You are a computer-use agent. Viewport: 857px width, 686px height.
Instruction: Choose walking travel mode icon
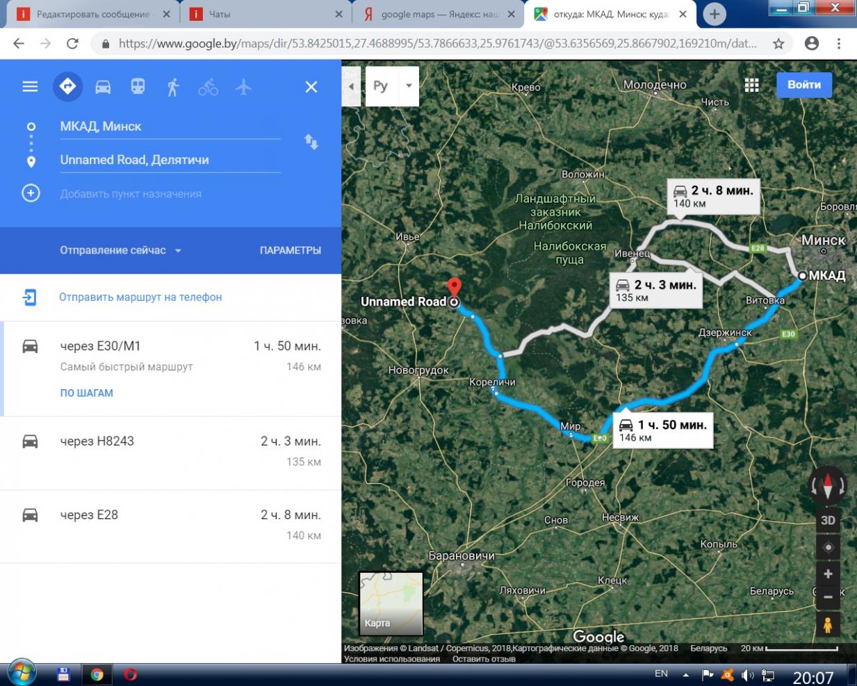click(173, 87)
